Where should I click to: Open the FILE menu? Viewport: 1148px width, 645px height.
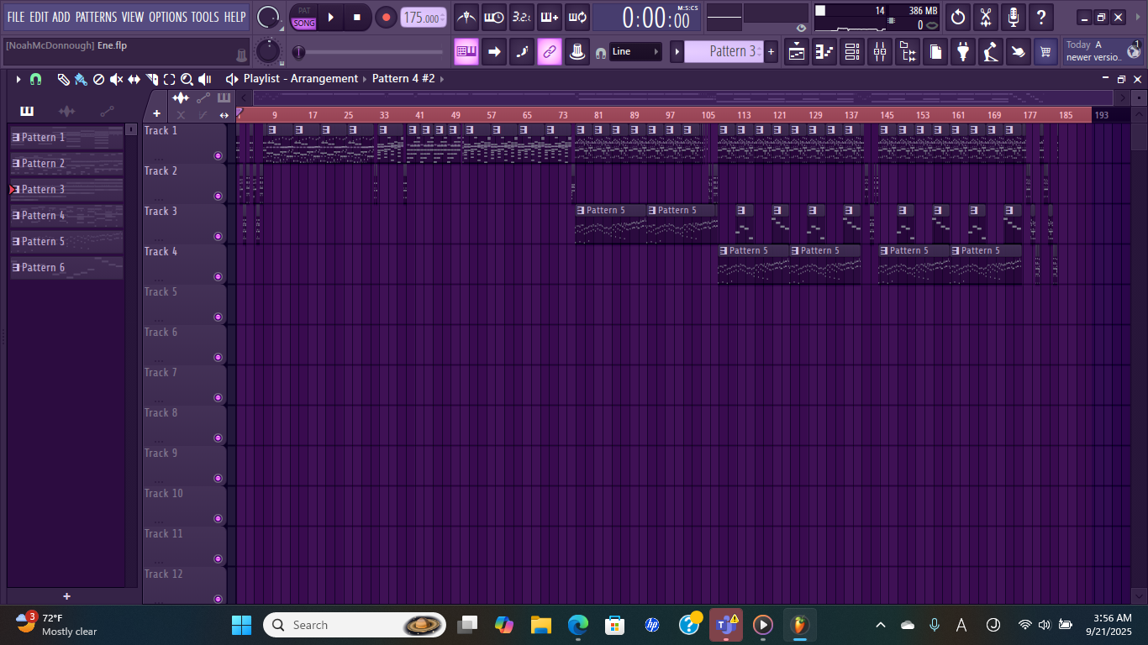[x=16, y=17]
